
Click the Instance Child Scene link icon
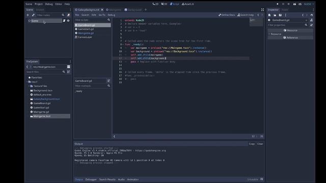tap(33, 15)
